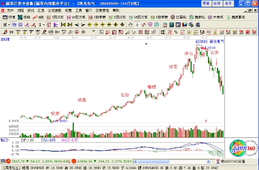Open the 行情 quotes view

pyautogui.click(x=9, y=17)
